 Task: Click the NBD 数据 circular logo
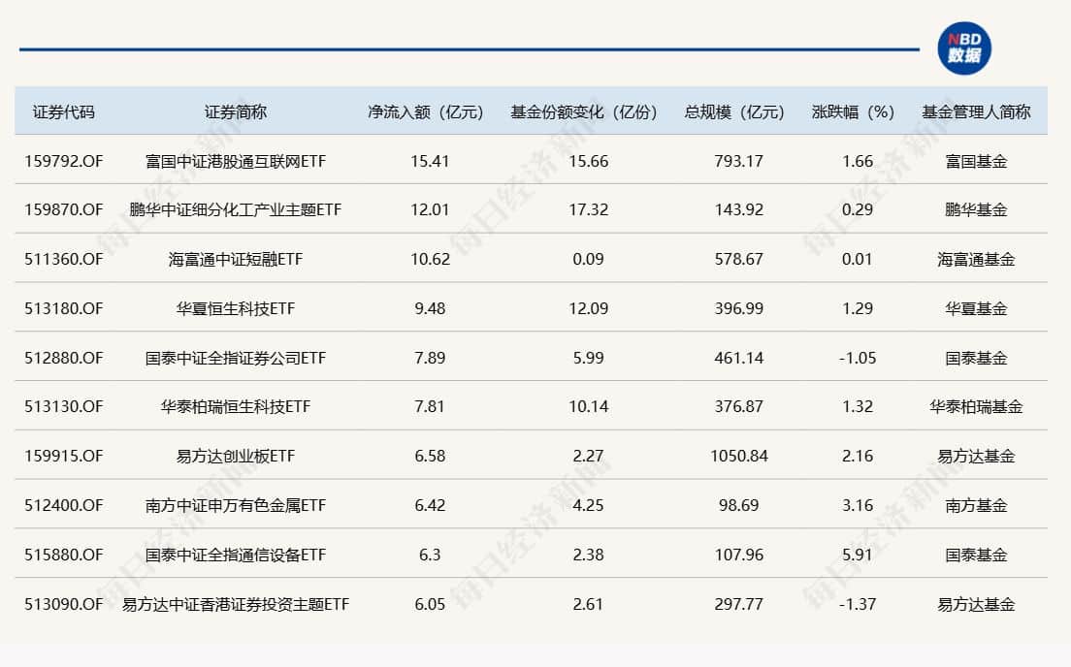966,42
